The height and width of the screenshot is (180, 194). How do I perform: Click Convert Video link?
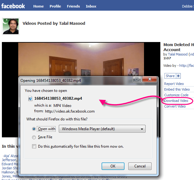(175, 106)
